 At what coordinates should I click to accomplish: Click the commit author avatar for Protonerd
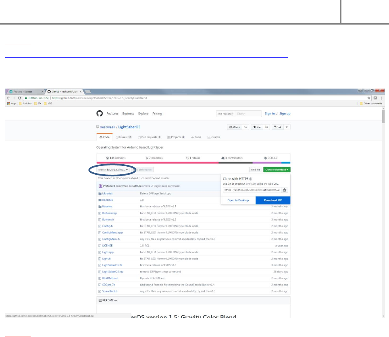click(x=100, y=186)
